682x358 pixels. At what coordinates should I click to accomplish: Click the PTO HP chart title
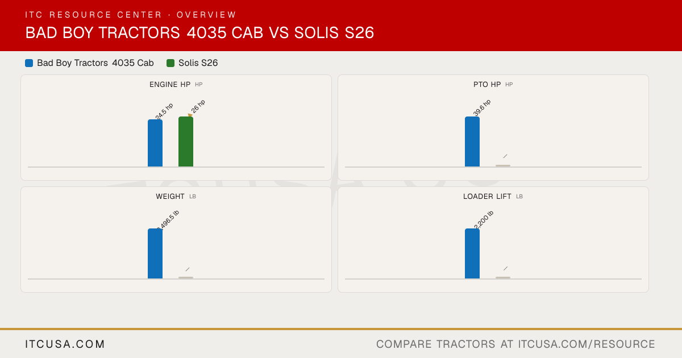487,85
